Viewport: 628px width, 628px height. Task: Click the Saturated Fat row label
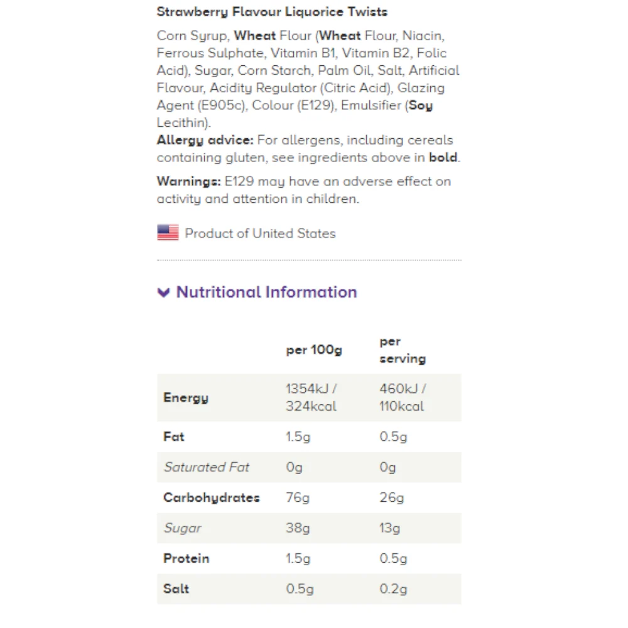[206, 467]
